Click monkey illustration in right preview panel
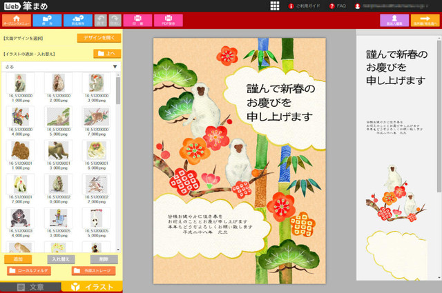The image size is (442, 293). tap(395, 193)
